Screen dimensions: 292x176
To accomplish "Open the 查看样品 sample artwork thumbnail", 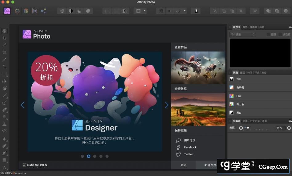I will [198, 68].
